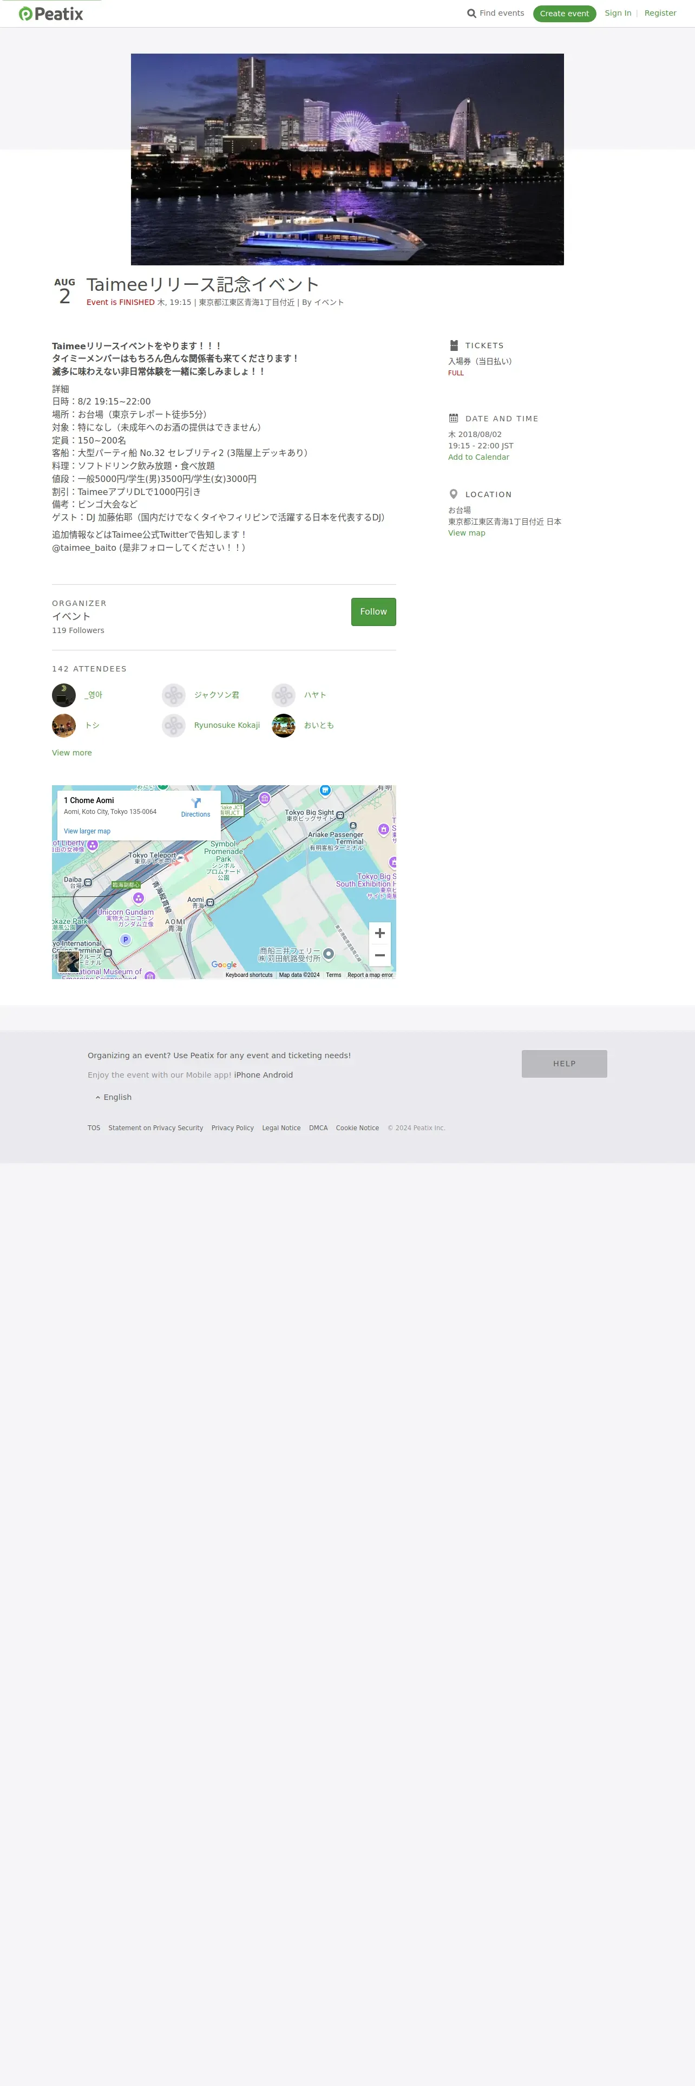Open attendee name ハヤト
Screen dimensions: 695x2086
316,695
